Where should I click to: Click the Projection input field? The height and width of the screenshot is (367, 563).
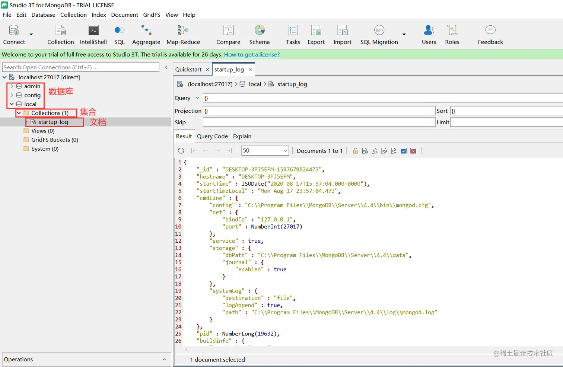click(319, 111)
